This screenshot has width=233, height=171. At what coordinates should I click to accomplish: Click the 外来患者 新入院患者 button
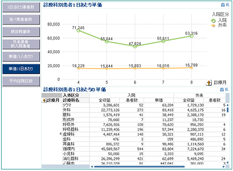[x=21, y=44]
